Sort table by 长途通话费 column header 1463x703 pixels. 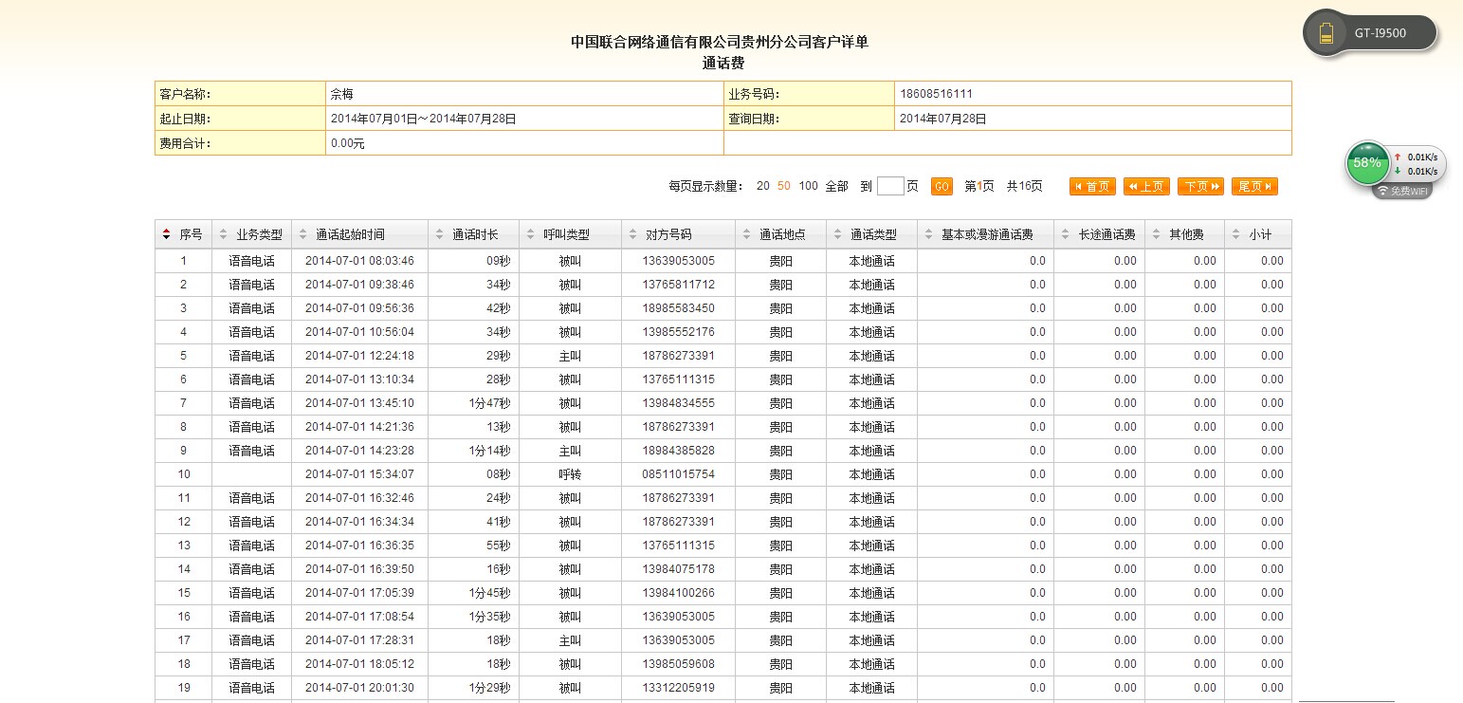tap(1106, 234)
